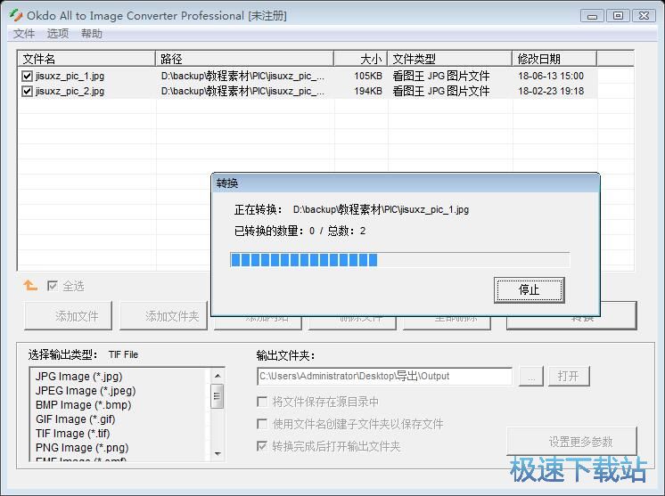
Task: Click the conversion progress bar
Action: (399, 260)
